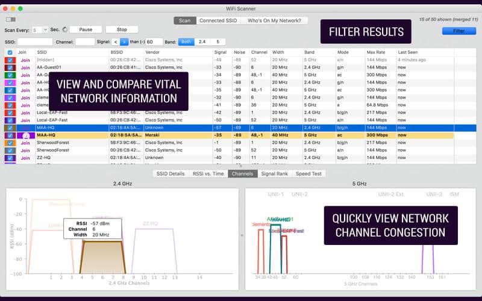This screenshot has width=482, height=301.
Task: Toggle the sidebar layout icon
Action: coord(10,20)
